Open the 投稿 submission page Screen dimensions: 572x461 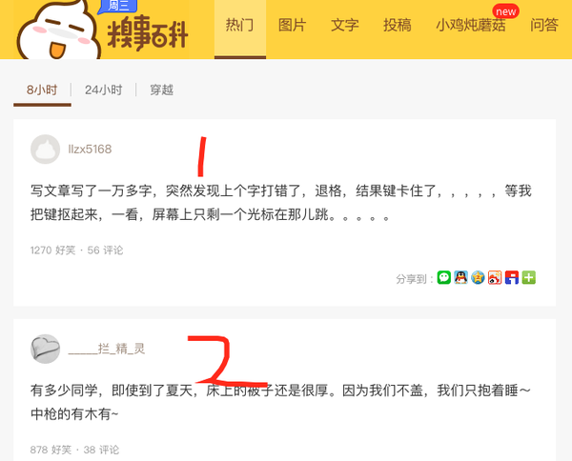[398, 26]
